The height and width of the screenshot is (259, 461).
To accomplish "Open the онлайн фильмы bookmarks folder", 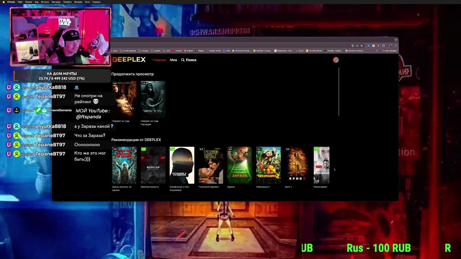I will 128,51.
